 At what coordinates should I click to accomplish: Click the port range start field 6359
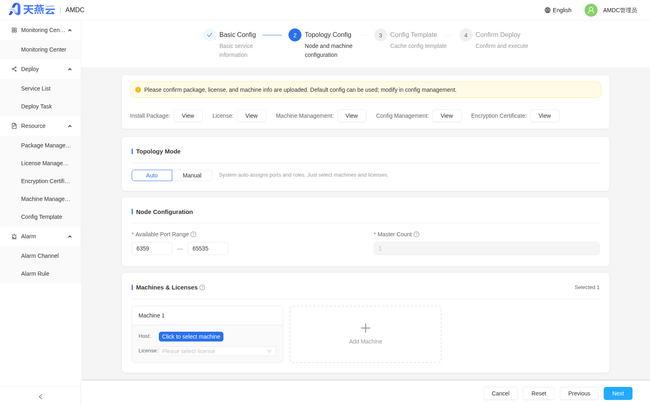(x=152, y=248)
